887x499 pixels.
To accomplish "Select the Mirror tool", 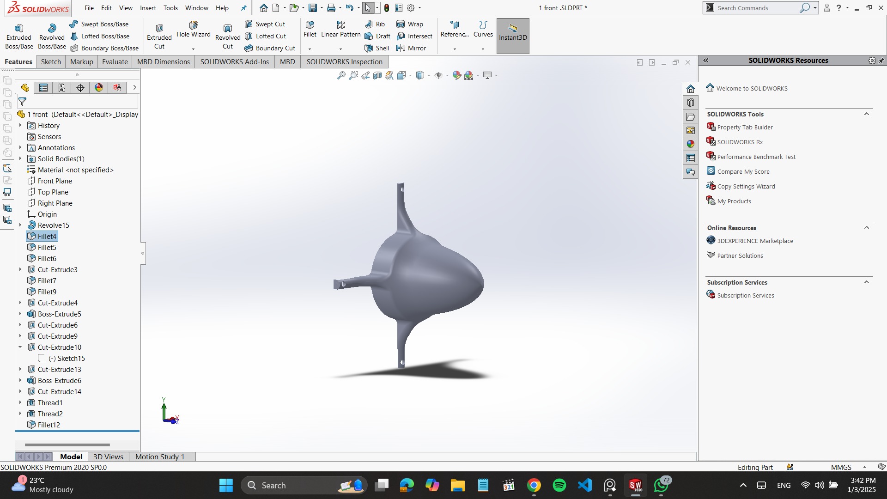I will [x=401, y=48].
